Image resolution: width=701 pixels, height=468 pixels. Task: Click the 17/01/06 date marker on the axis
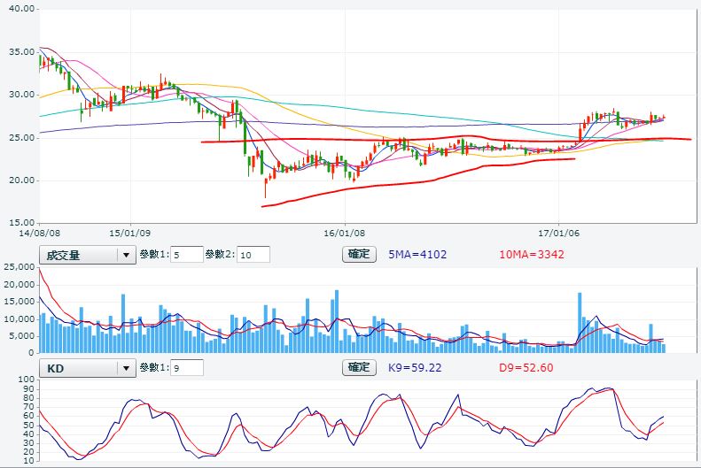coord(564,234)
